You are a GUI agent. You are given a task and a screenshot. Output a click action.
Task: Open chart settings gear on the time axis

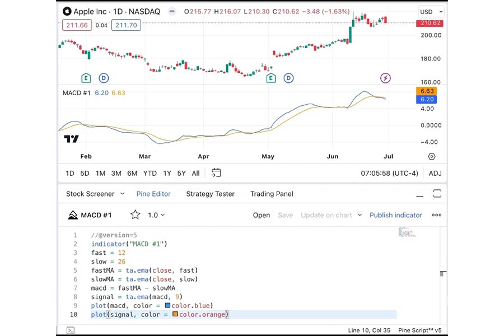click(x=432, y=156)
